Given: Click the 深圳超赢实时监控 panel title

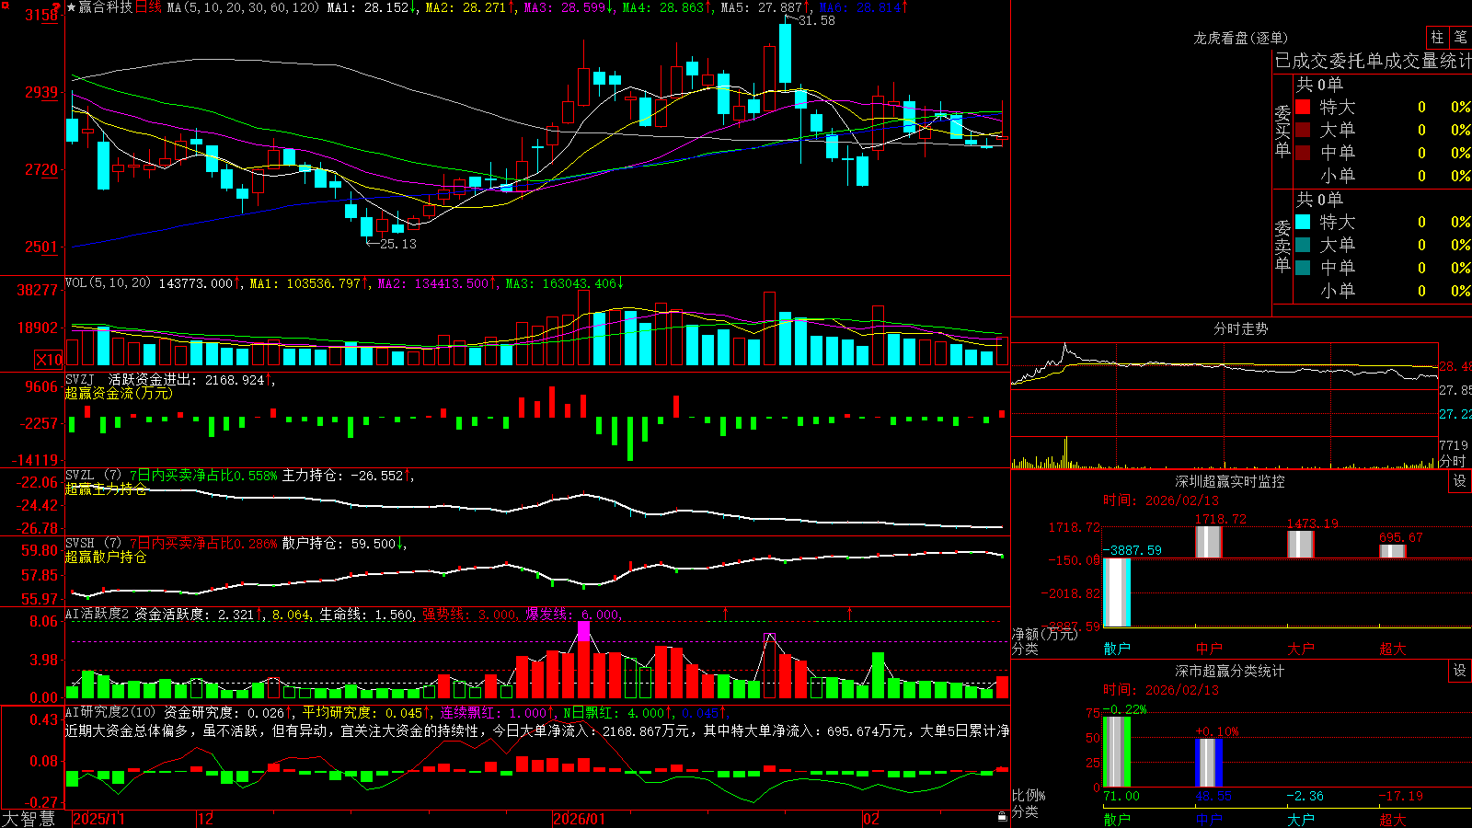Looking at the screenshot, I should click(x=1230, y=481).
